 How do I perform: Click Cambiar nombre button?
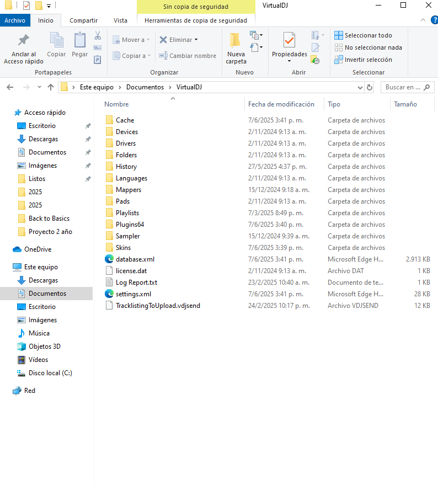(188, 56)
